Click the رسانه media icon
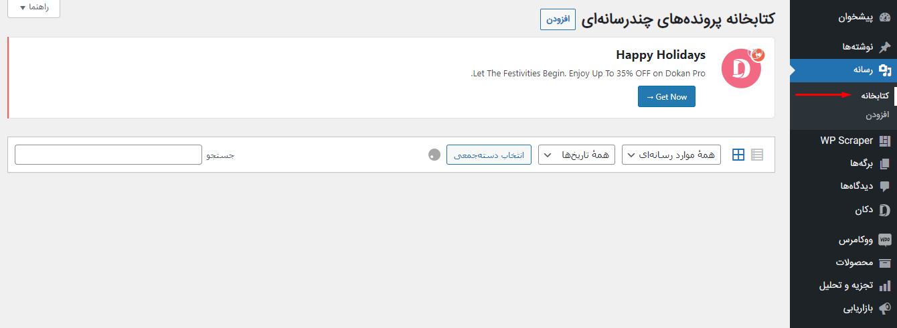Image resolution: width=897 pixels, height=328 pixels. (884, 70)
